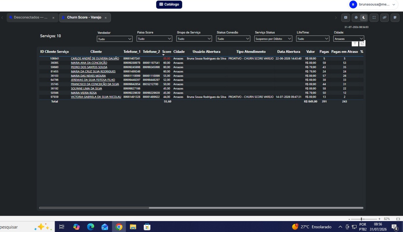Expand the Vendedor filter dropdown
Screen dimensions: 403x232
coord(115,39)
